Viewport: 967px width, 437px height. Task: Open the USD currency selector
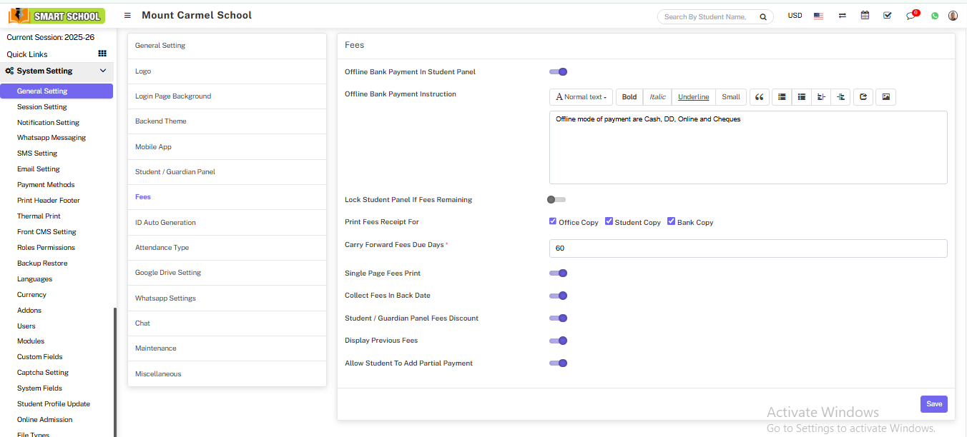(795, 16)
